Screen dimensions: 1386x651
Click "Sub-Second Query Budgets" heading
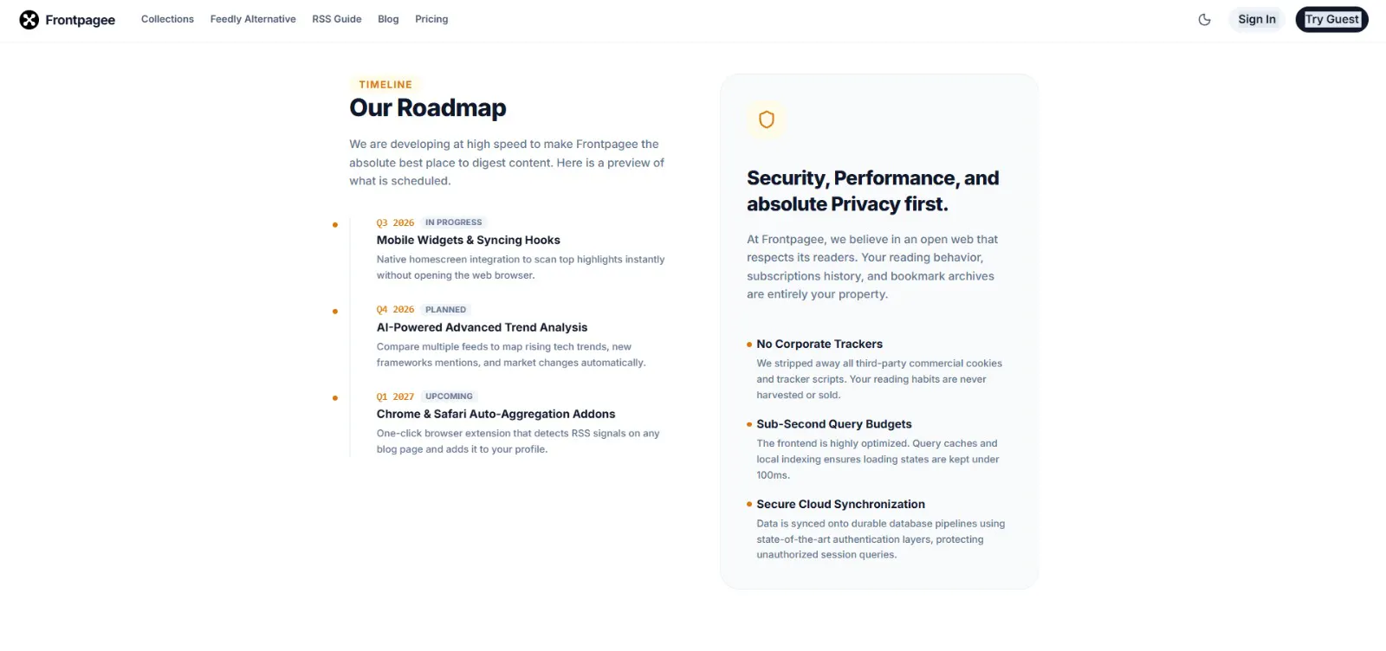tap(834, 424)
